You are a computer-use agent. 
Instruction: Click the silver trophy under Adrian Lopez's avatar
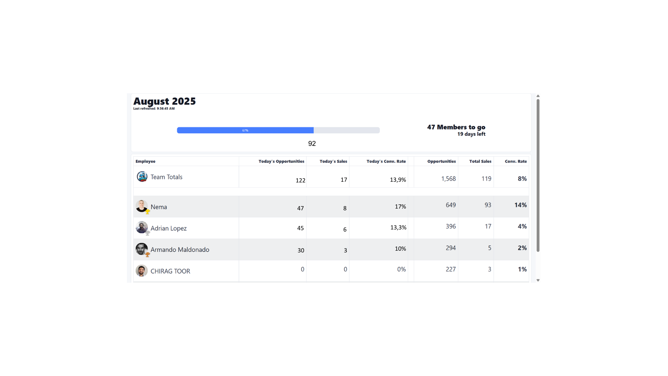147,233
